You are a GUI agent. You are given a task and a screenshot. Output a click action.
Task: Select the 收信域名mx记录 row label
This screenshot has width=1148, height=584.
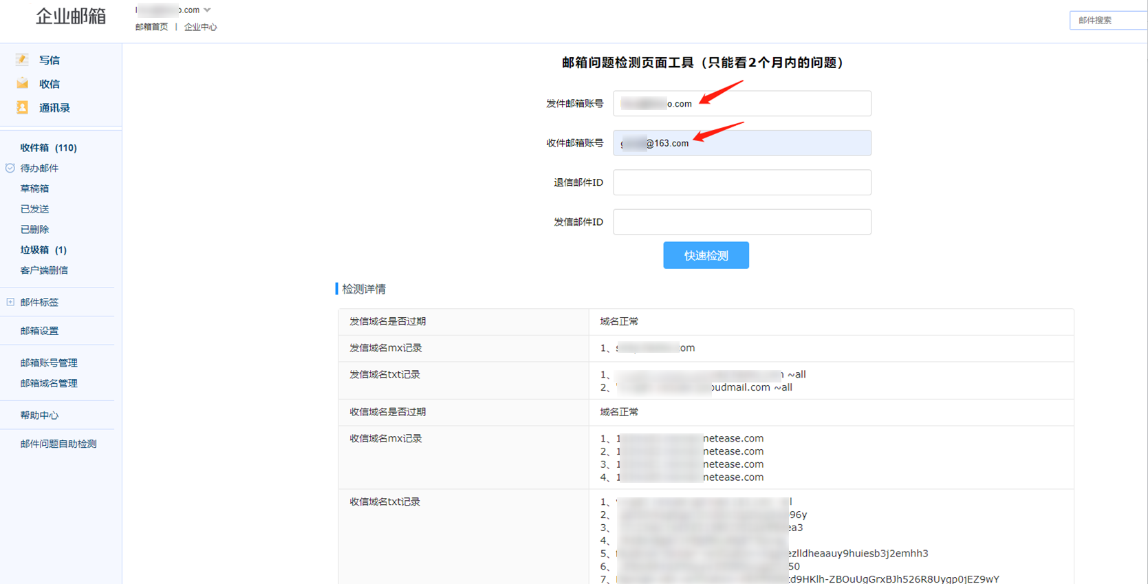[386, 439]
